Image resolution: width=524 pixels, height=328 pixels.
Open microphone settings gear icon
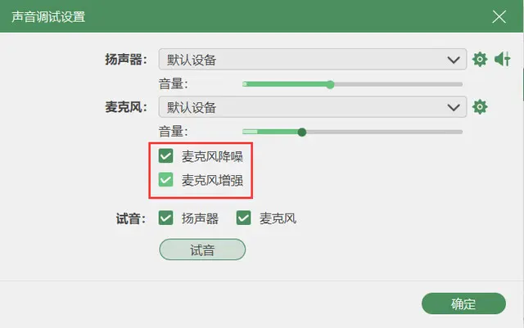480,107
